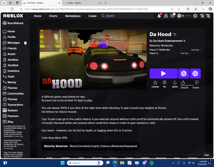Viewport: 214px width, 167px height.
Task: Like the game with thumbs up
Action: click(x=183, y=82)
